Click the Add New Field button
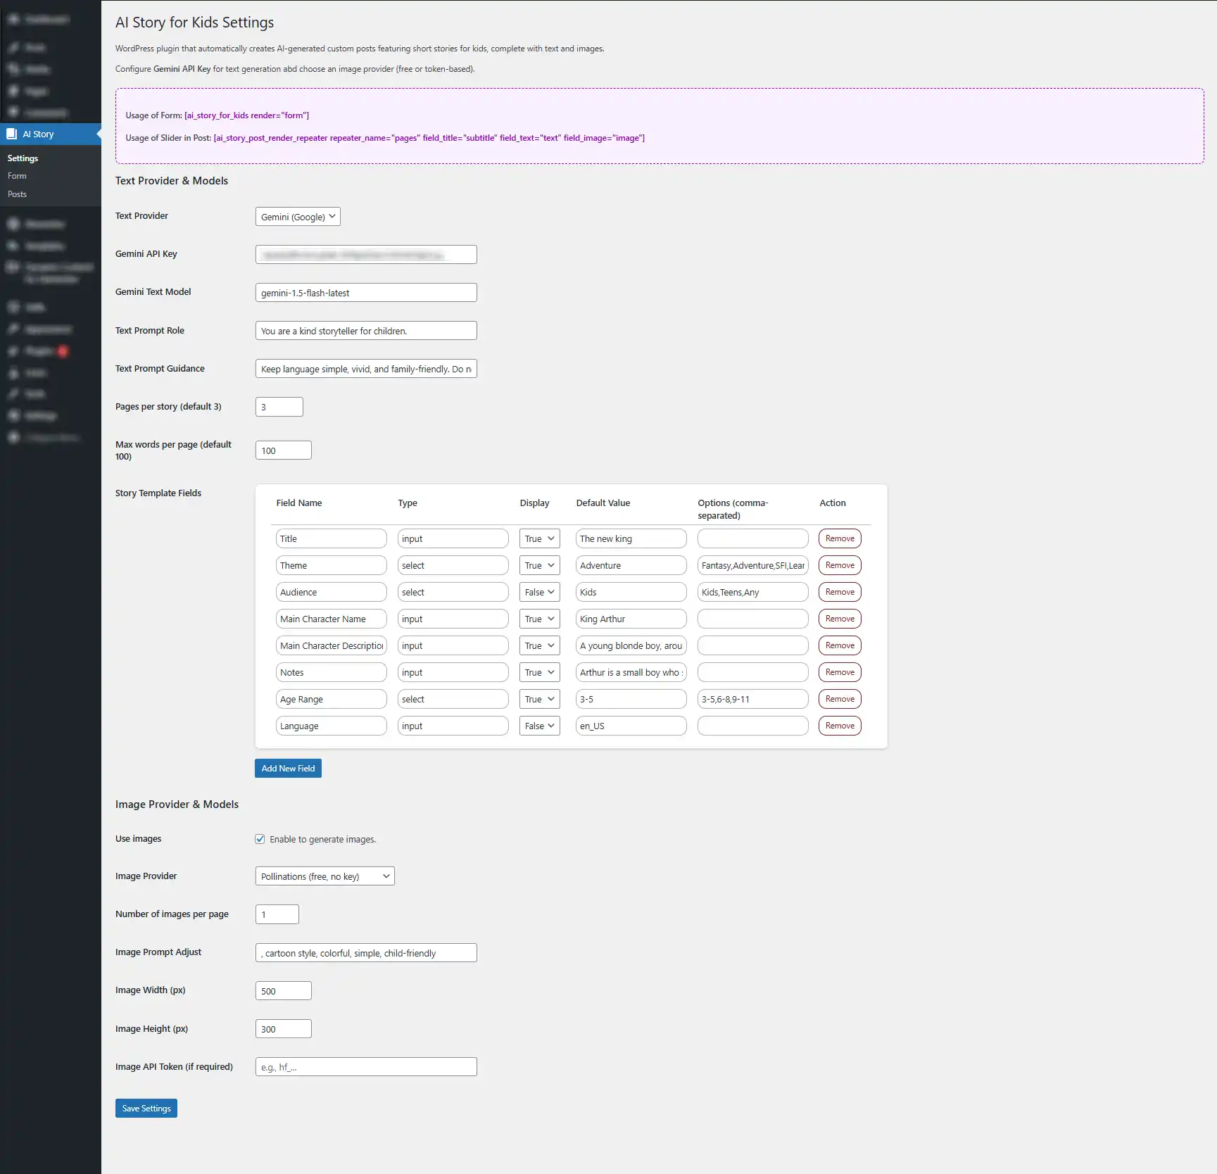The width and height of the screenshot is (1217, 1174). [288, 768]
